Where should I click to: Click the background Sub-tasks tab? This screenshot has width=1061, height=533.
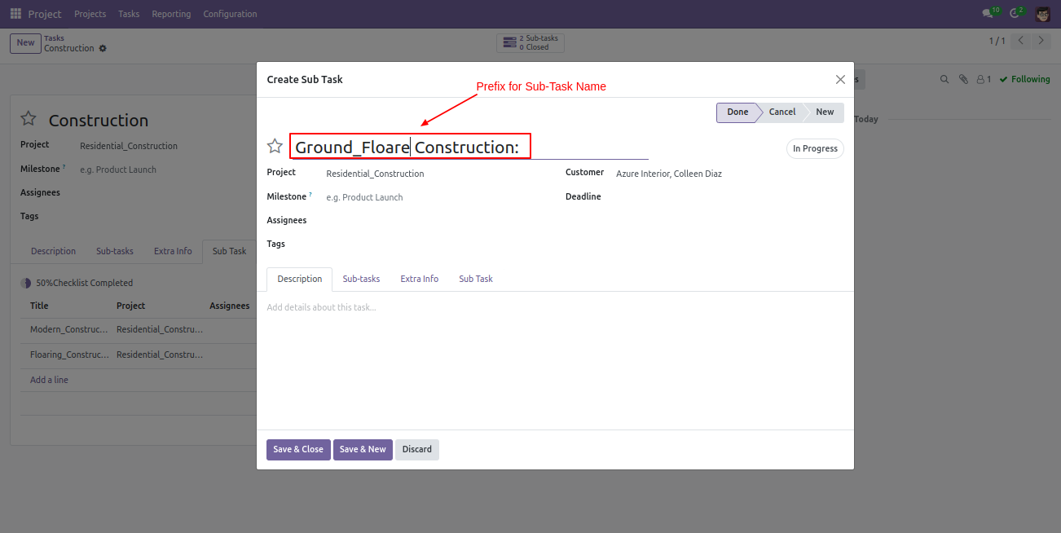pyautogui.click(x=115, y=251)
